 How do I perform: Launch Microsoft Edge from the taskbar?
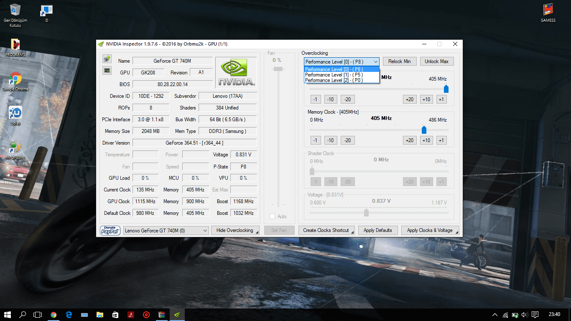click(69, 315)
